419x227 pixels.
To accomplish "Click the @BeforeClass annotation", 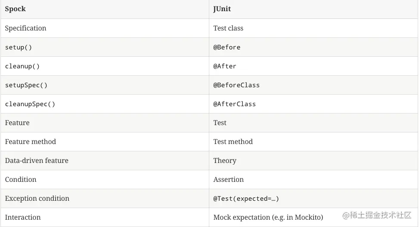I will point(236,85).
